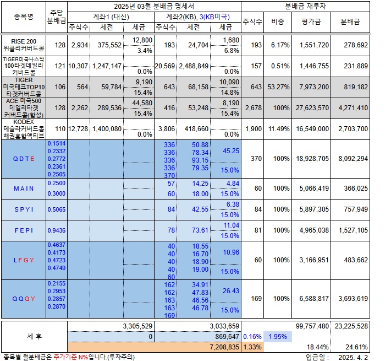Select the 세 후 row label
The image size is (391, 361).
34,337
